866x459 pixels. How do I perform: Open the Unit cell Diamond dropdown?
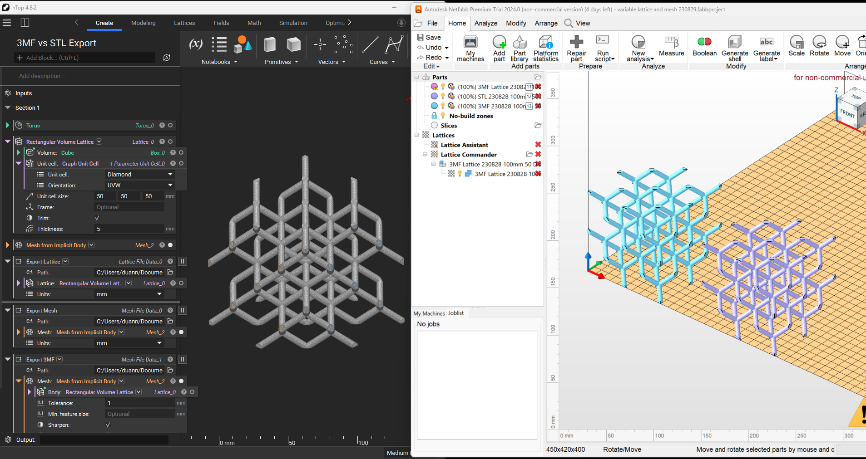pos(139,175)
